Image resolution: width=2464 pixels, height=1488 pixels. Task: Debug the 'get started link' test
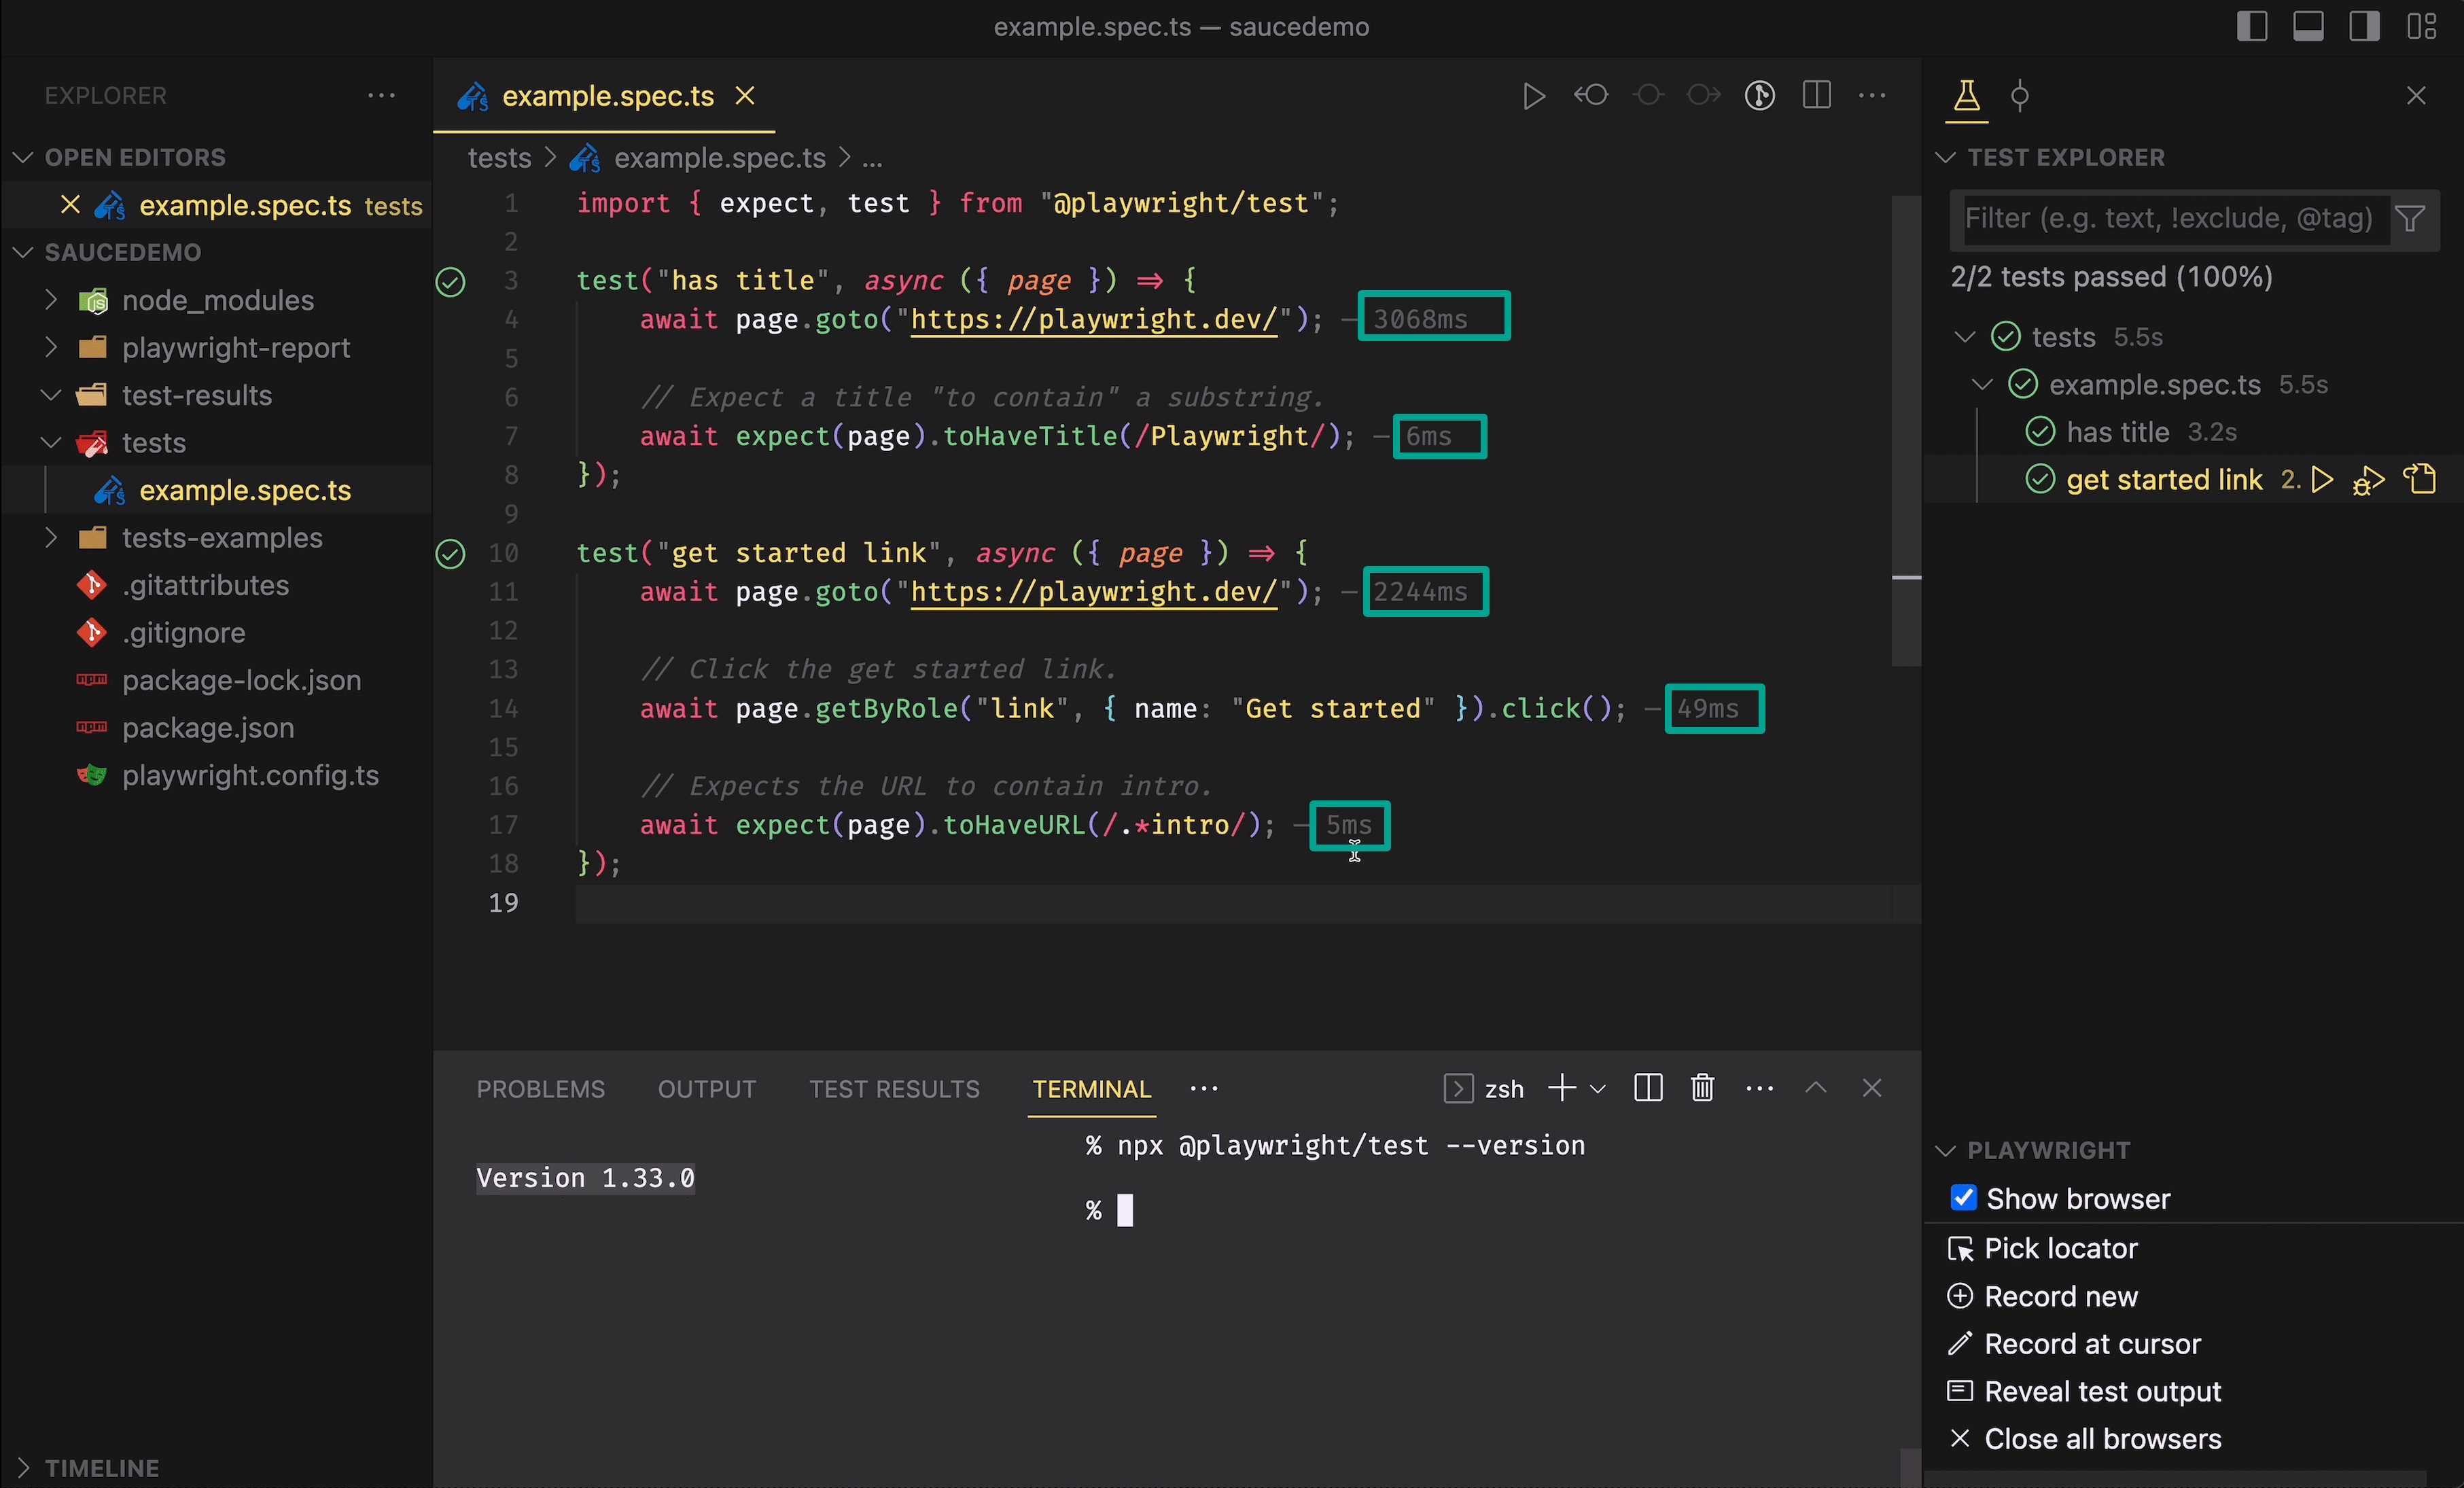2369,480
